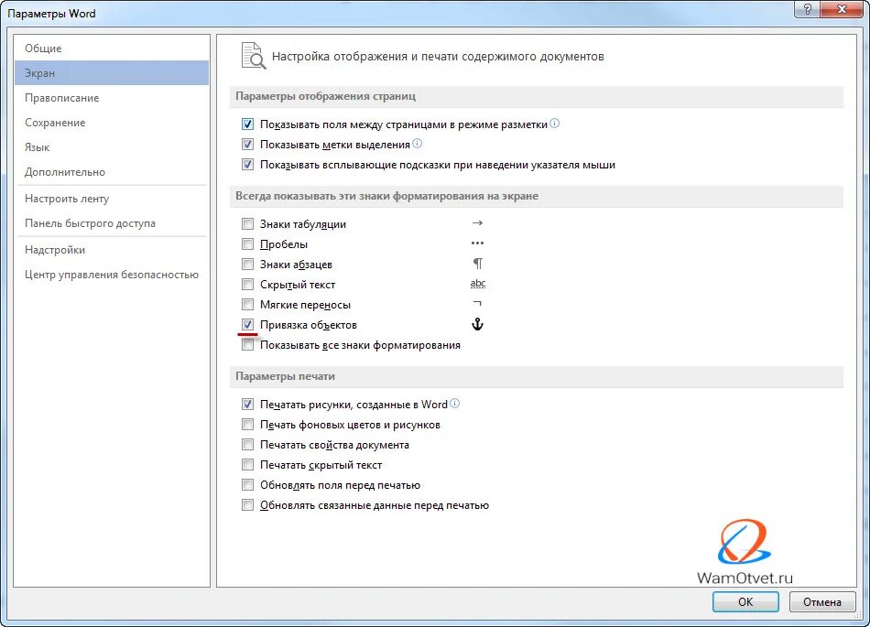Click the tab arrow symbol icon
Image resolution: width=870 pixels, height=627 pixels.
pos(477,222)
